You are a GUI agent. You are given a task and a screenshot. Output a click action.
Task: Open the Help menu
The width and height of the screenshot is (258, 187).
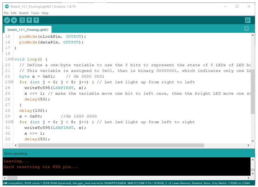(45, 13)
